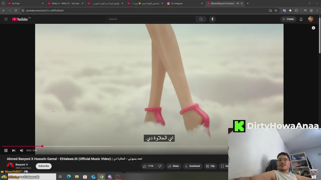Screen dimensions: 321x180
Task: Start voice search with the microphone
Action: (212, 19)
